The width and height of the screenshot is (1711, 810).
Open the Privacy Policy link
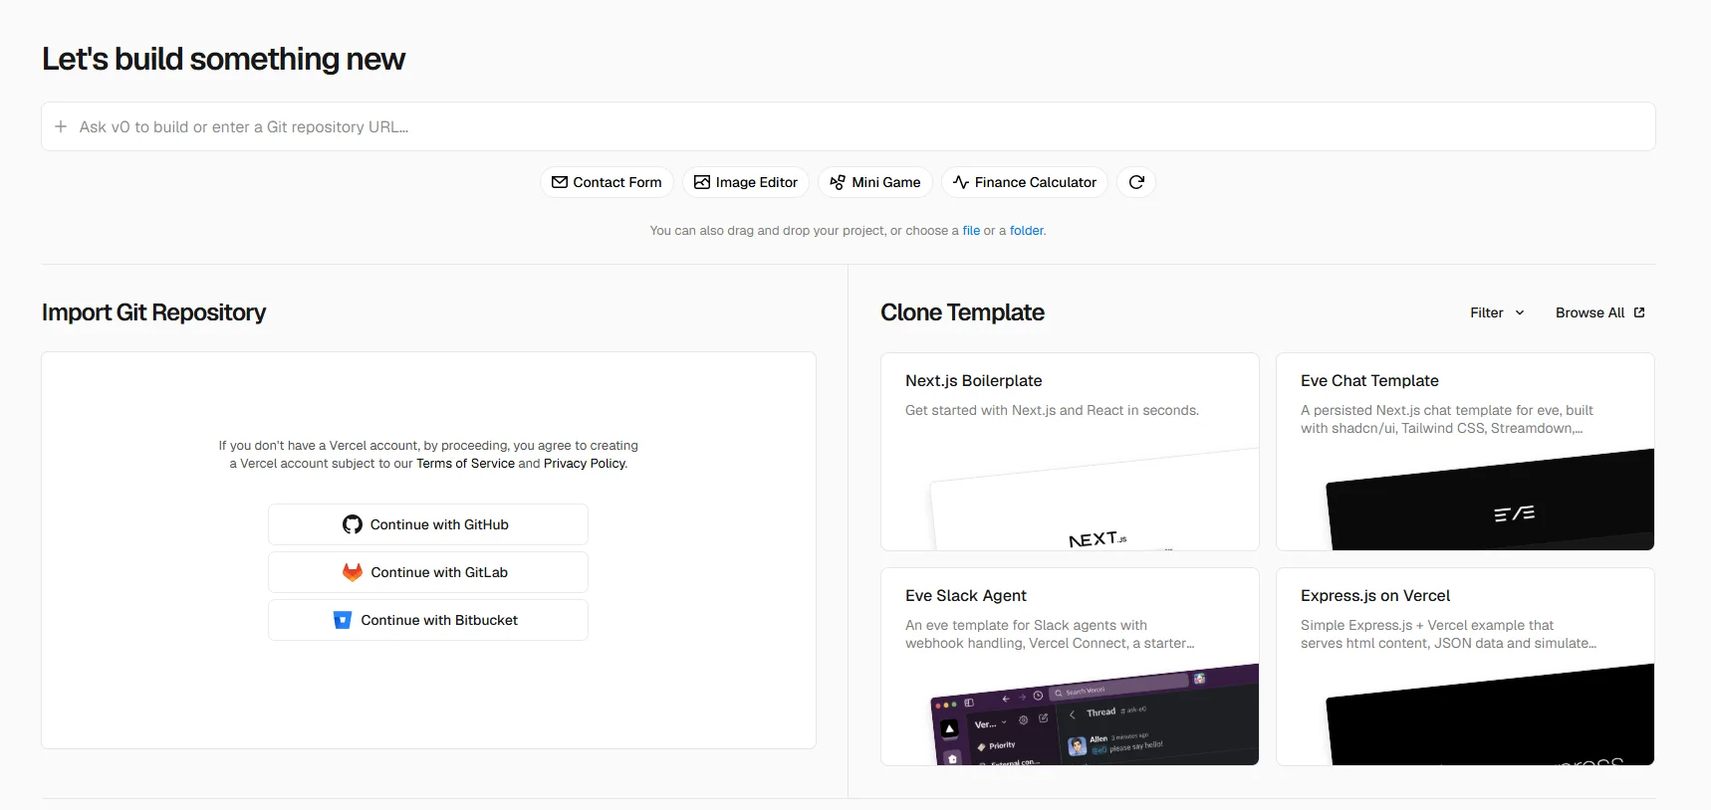point(585,464)
